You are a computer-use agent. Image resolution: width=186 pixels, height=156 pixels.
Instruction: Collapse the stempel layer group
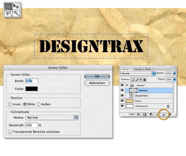(127, 85)
